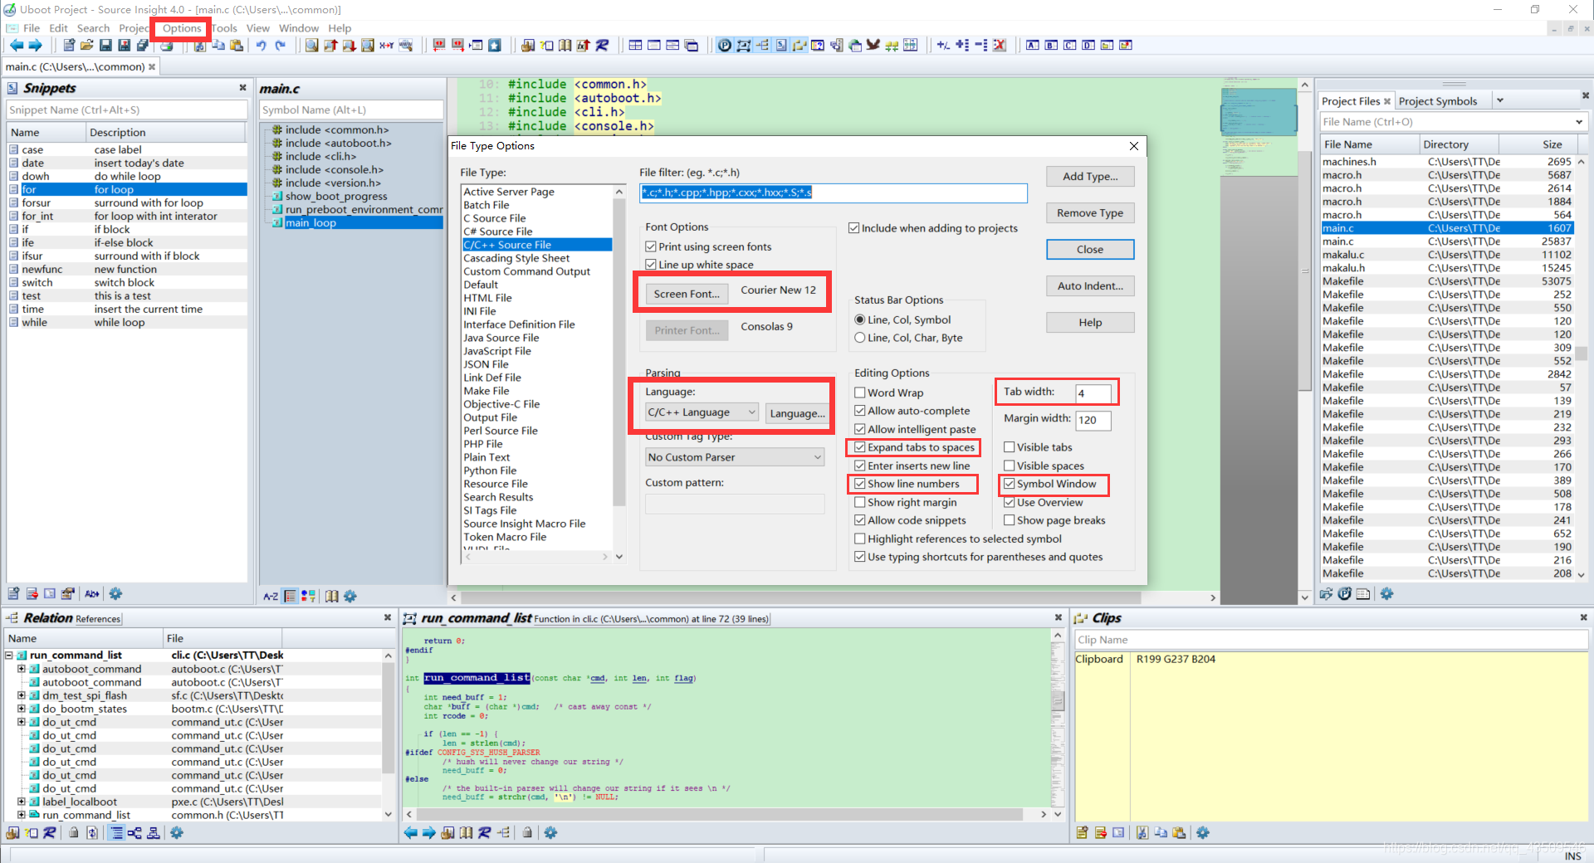Toggle the Word Wrap checkbox
The image size is (1594, 863).
[x=860, y=392]
